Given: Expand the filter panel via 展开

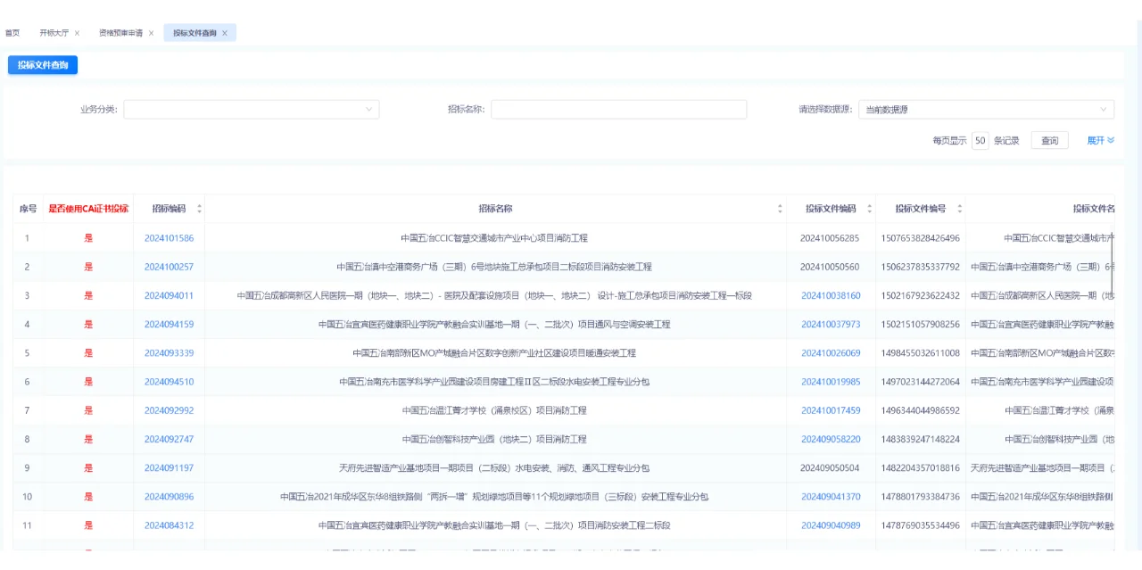Looking at the screenshot, I should pyautogui.click(x=1097, y=140).
